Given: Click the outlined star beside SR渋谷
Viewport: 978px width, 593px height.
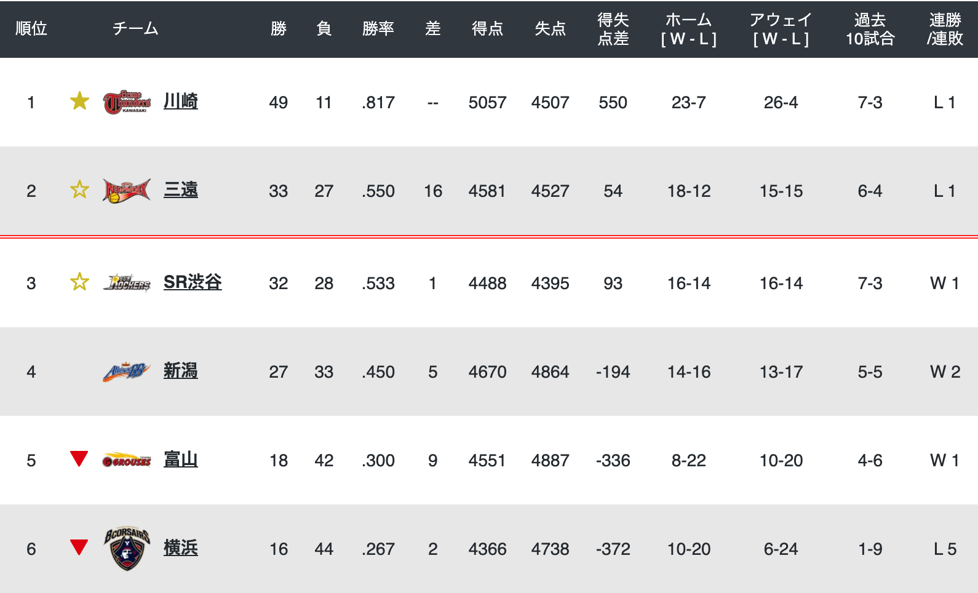Looking at the screenshot, I should click(79, 282).
